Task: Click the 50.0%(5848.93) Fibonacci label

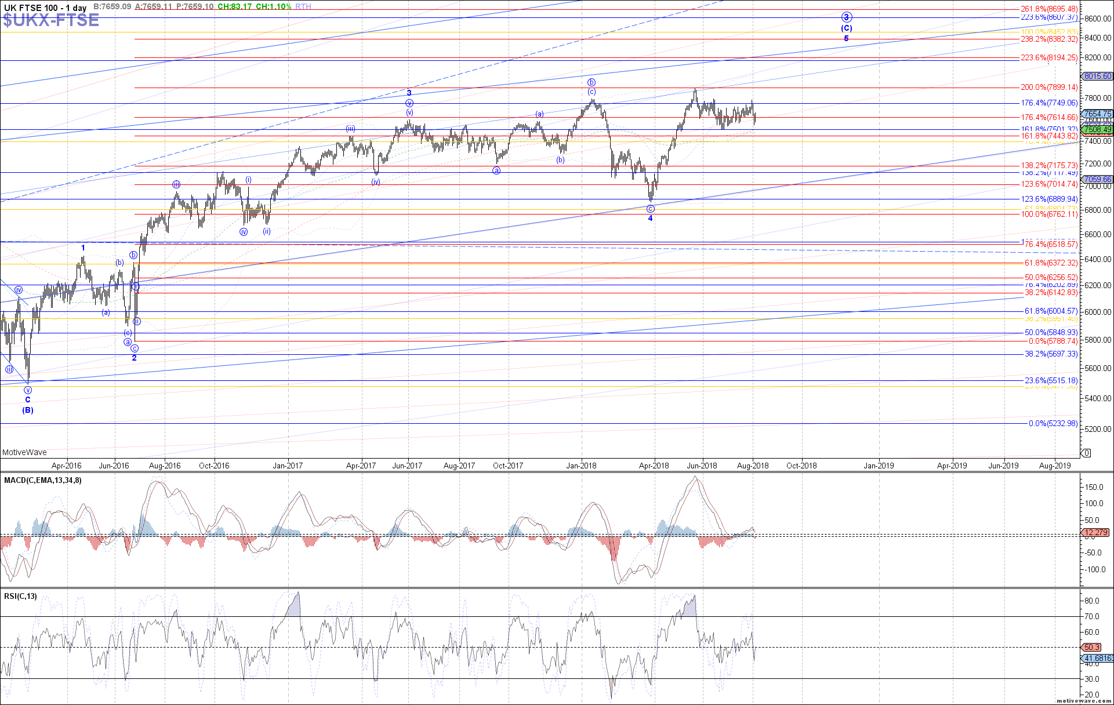Action: 1051,333
